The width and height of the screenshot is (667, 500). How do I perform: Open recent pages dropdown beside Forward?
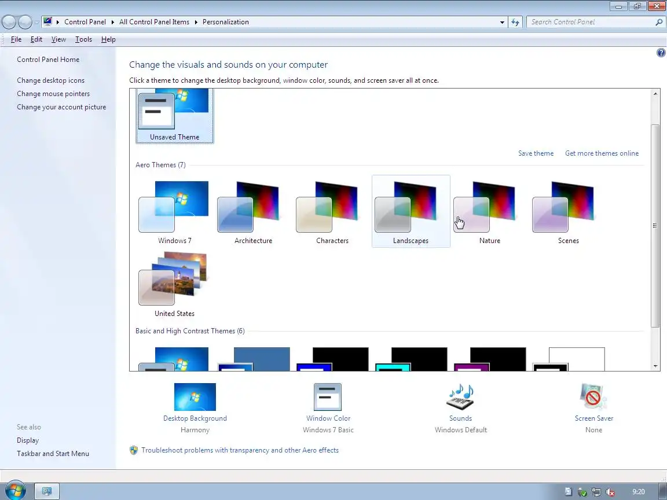coord(36,22)
